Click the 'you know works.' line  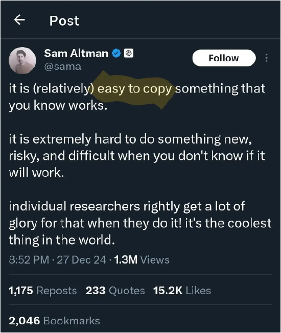click(x=58, y=106)
